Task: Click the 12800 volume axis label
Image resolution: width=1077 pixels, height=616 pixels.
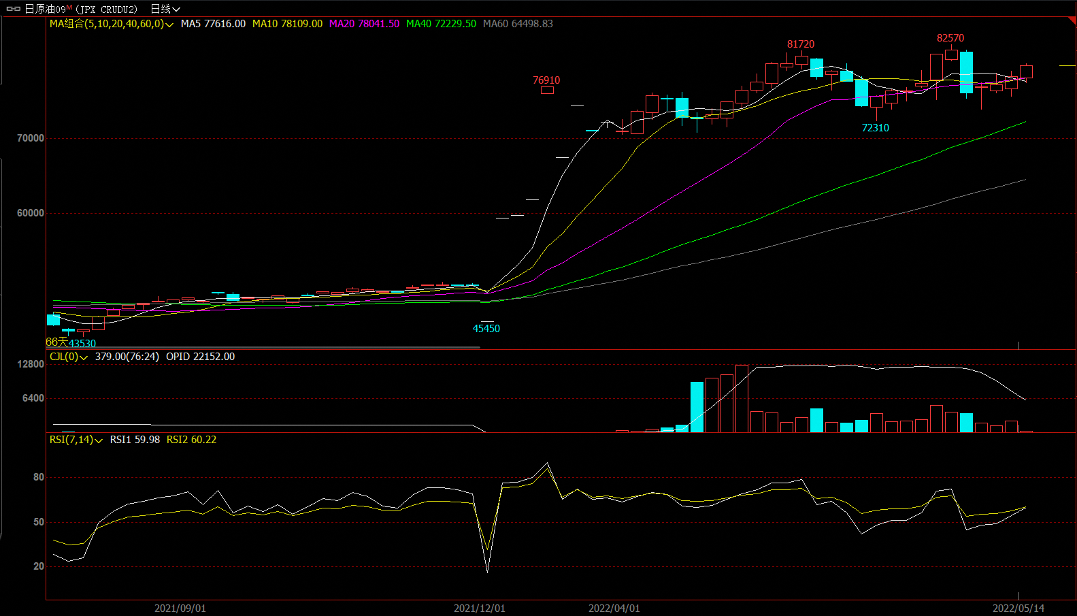Action: coord(31,364)
